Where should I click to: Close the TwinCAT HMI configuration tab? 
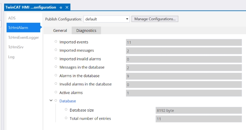coord(67,7)
